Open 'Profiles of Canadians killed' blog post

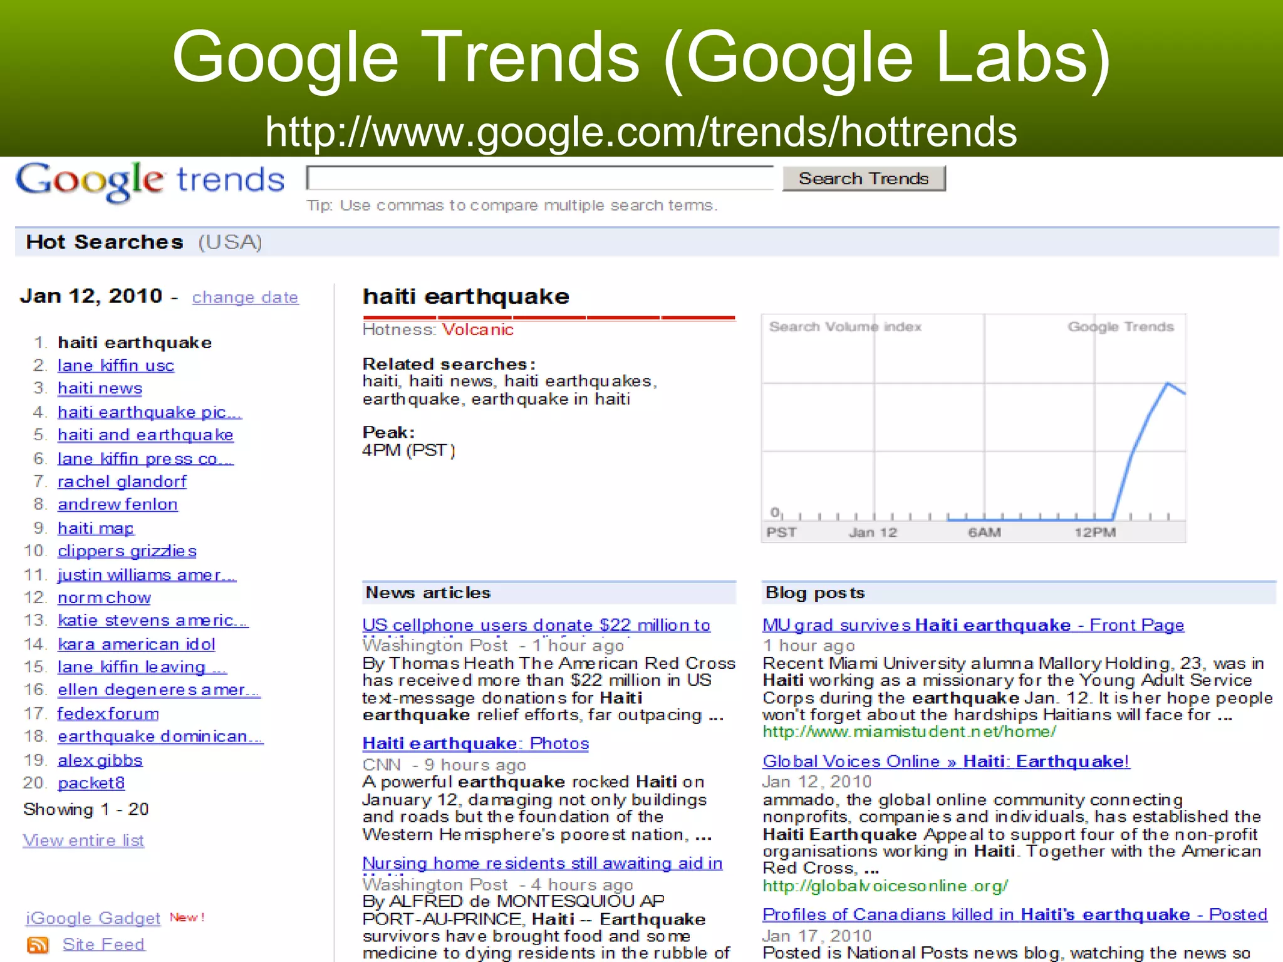tap(1015, 914)
